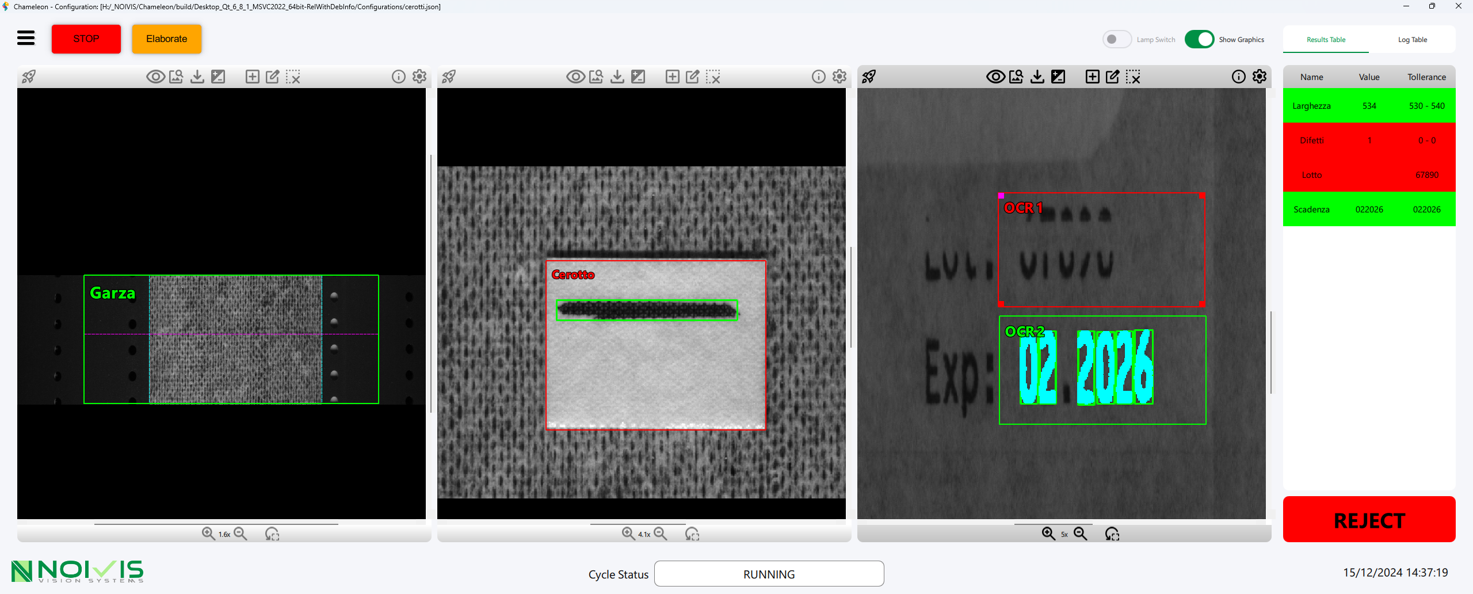Viewport: 1473px width, 594px height.
Task: Click the rocket icon in Garza panel
Action: click(29, 77)
